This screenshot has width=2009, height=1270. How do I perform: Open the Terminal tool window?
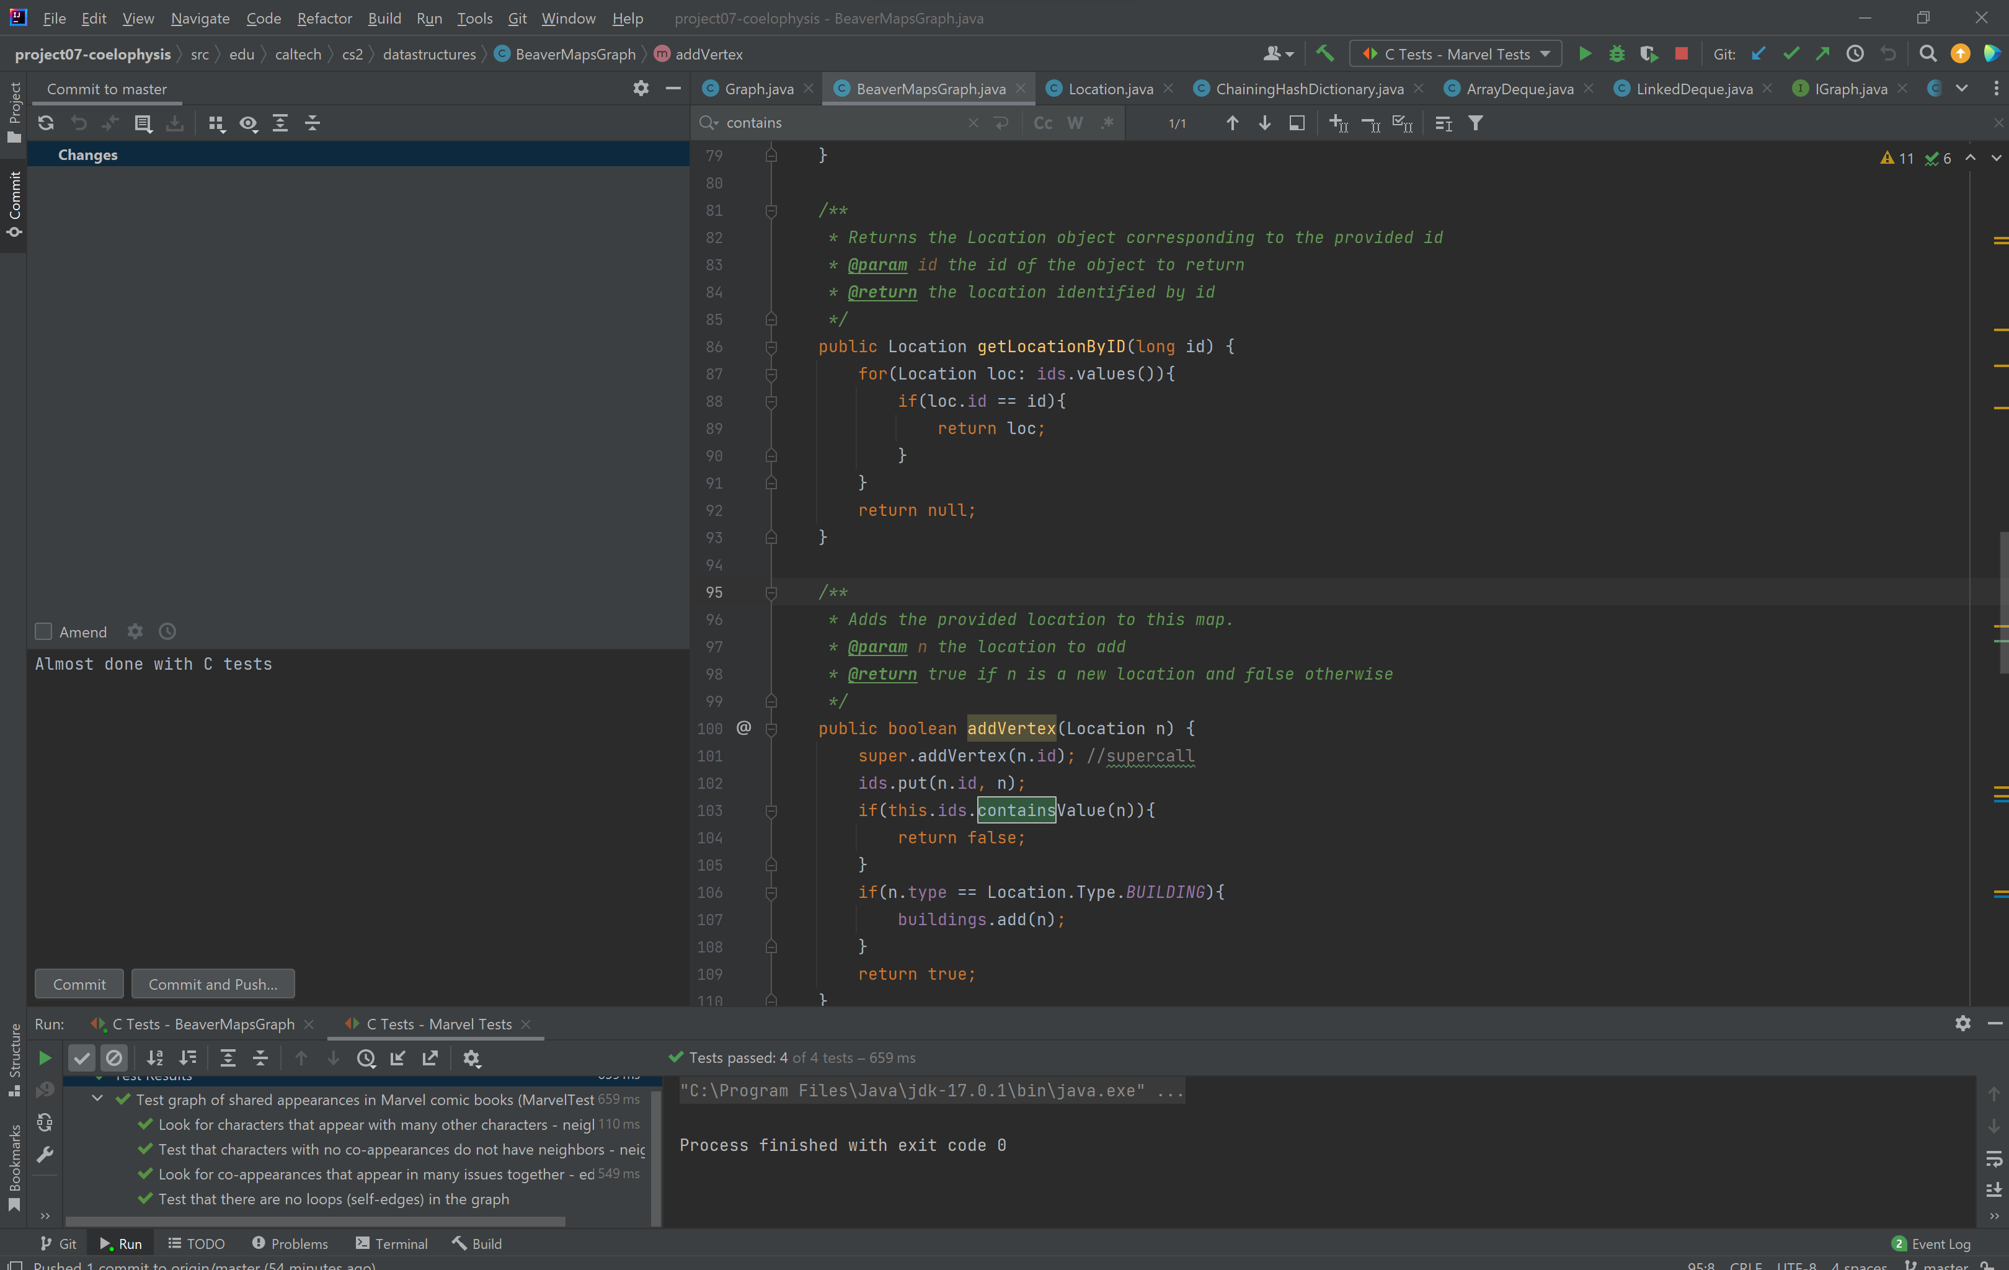(x=391, y=1243)
